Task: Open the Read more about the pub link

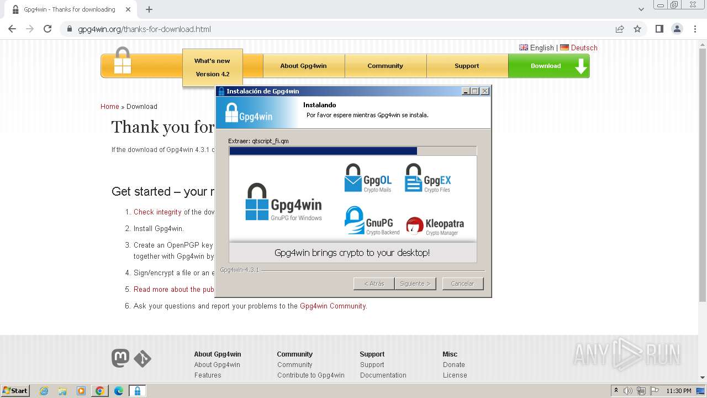Action: (174, 290)
